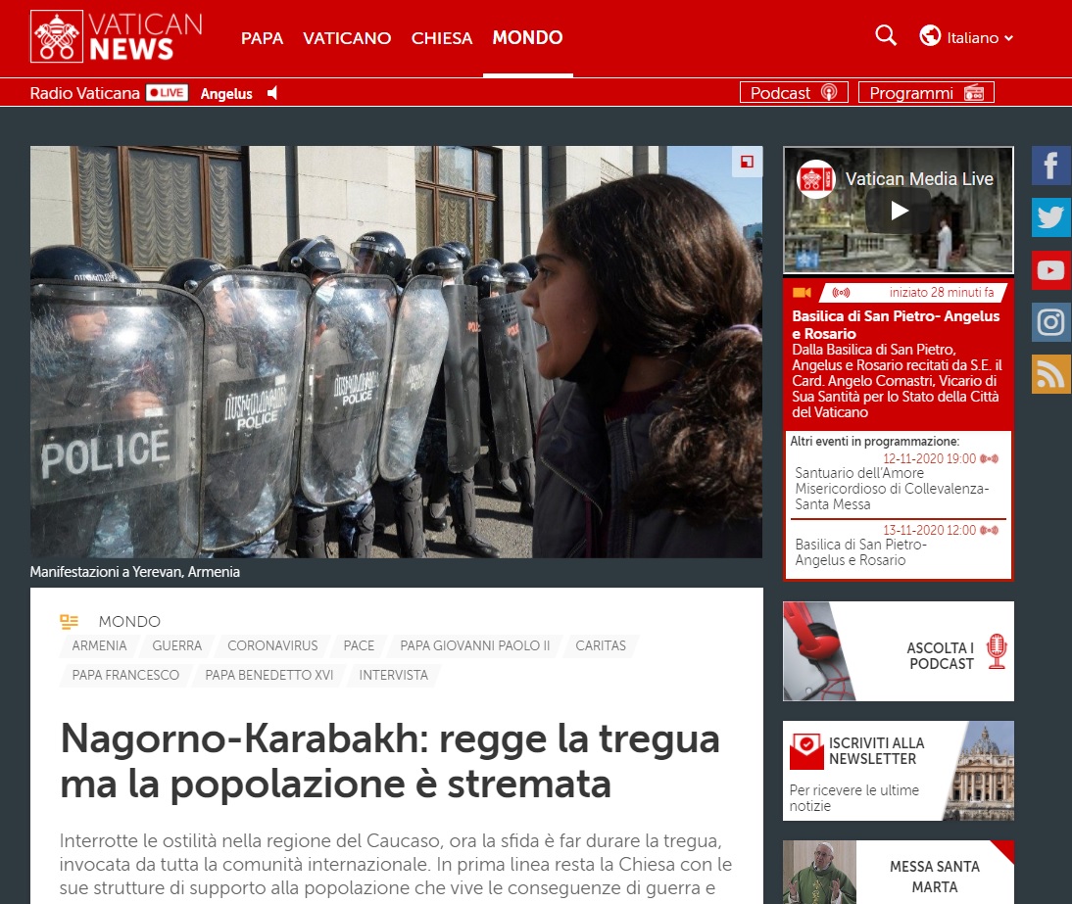Play the Vatican Media Live video

(899, 211)
